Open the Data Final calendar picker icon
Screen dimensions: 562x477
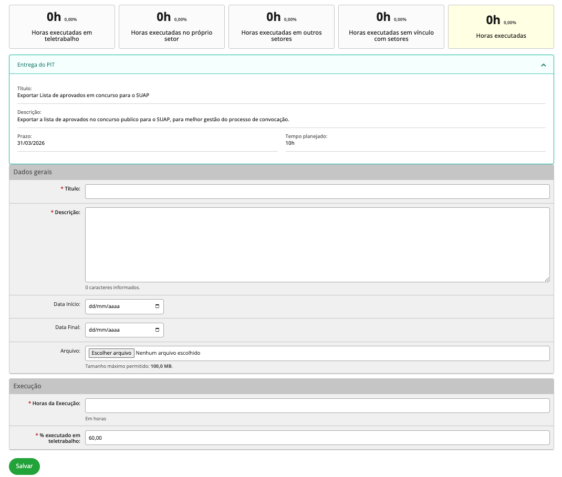[x=157, y=330]
